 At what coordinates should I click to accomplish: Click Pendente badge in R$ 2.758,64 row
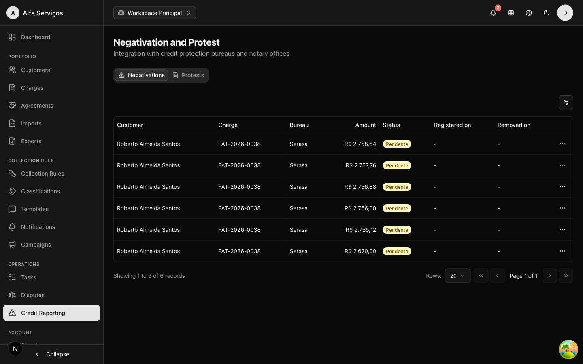(397, 144)
